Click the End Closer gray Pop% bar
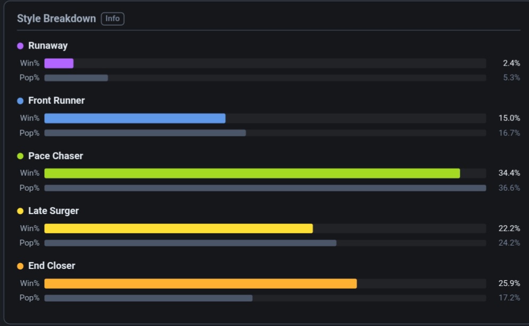The height and width of the screenshot is (326, 529). [x=148, y=298]
